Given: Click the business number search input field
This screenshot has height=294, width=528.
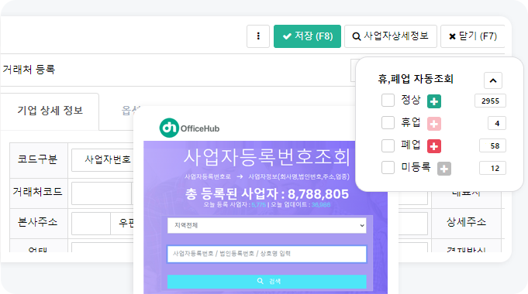Looking at the screenshot, I should 267,254.
